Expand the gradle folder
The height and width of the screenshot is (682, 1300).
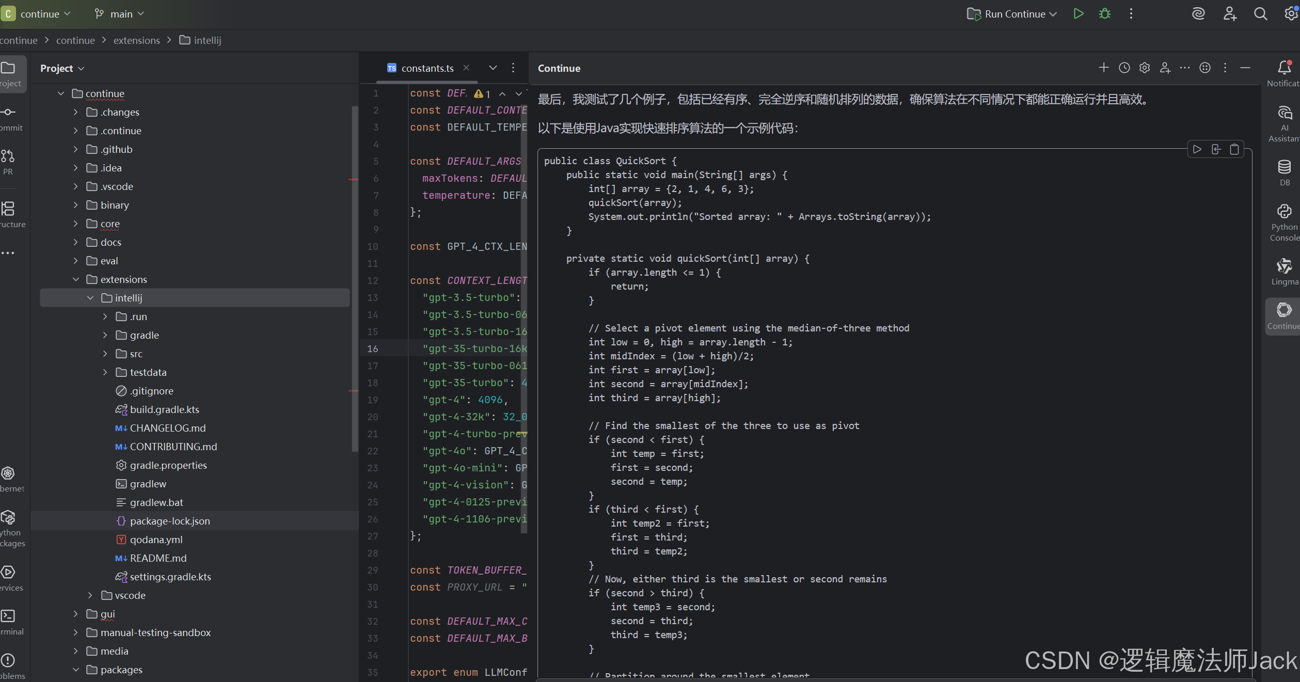pos(105,335)
